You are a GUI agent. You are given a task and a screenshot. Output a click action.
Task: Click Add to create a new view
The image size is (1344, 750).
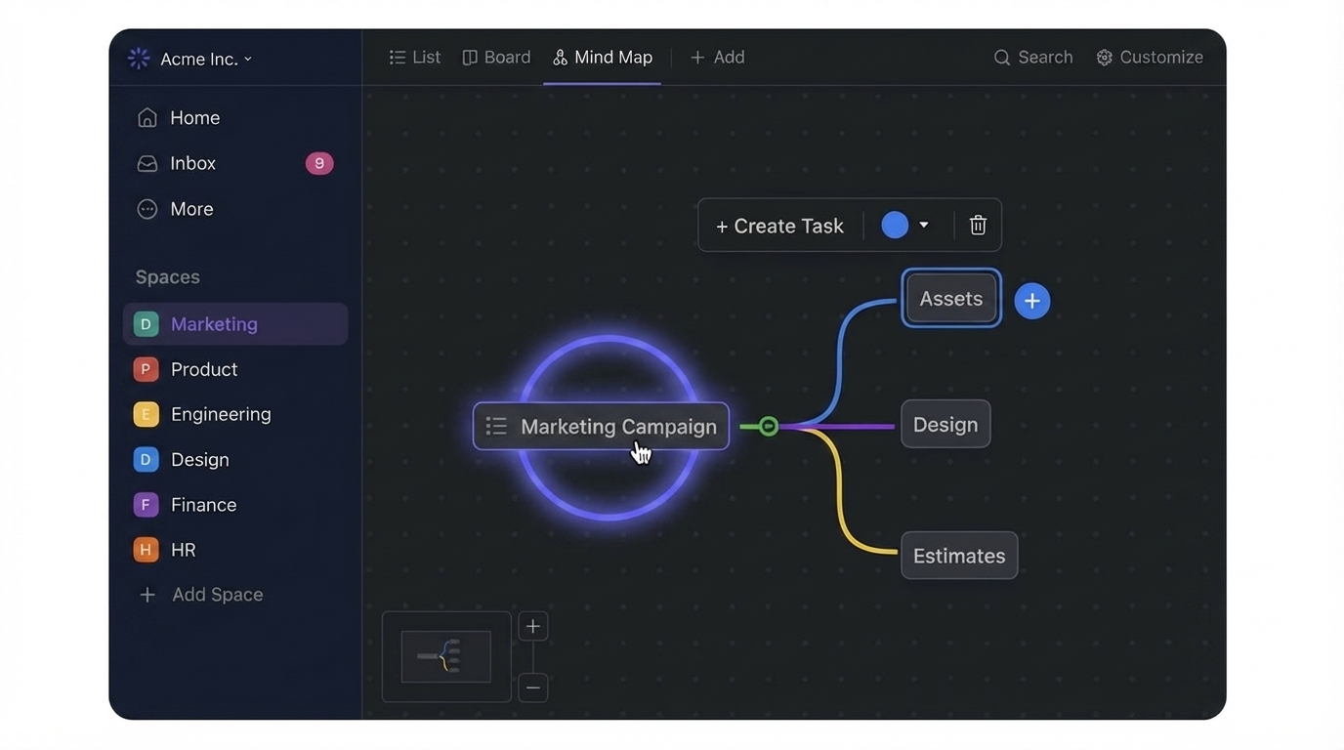pyautogui.click(x=717, y=58)
